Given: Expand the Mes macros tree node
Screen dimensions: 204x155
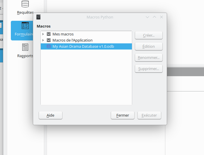Looking at the screenshot, I should pyautogui.click(x=43, y=34).
